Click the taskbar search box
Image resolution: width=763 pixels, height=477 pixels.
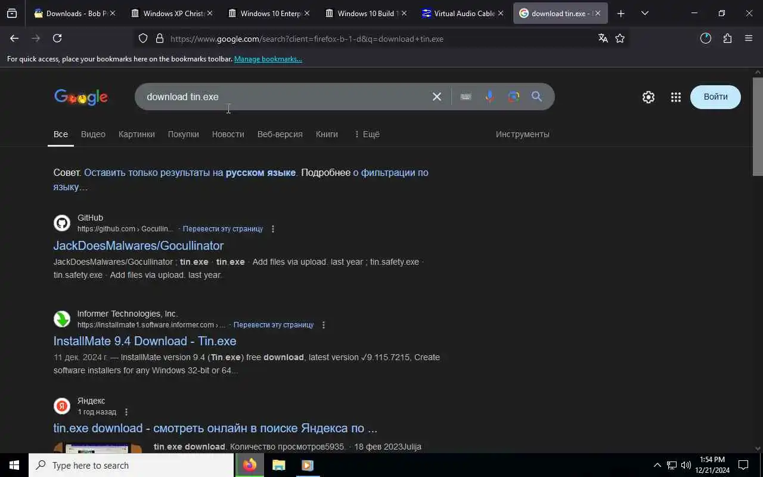(131, 465)
